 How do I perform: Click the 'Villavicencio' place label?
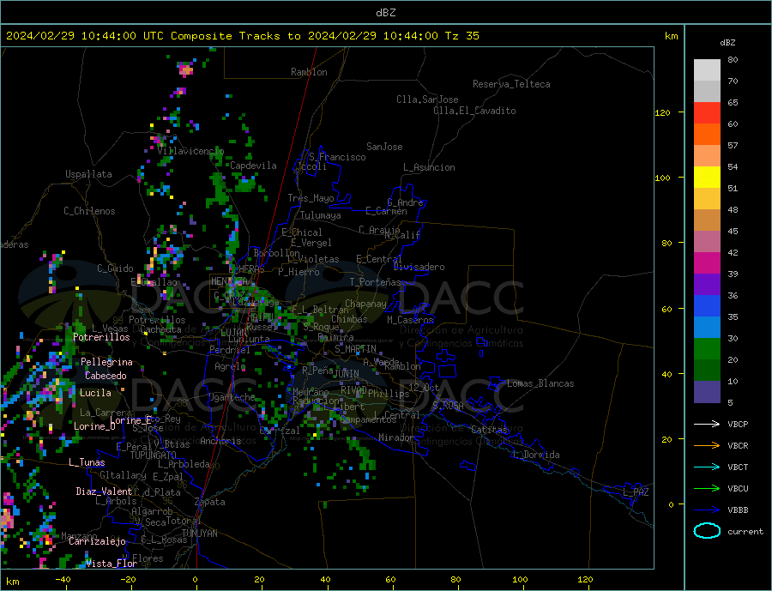(x=190, y=151)
